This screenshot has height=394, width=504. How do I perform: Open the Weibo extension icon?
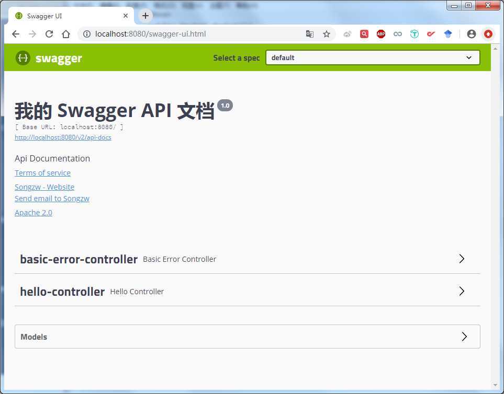[347, 34]
